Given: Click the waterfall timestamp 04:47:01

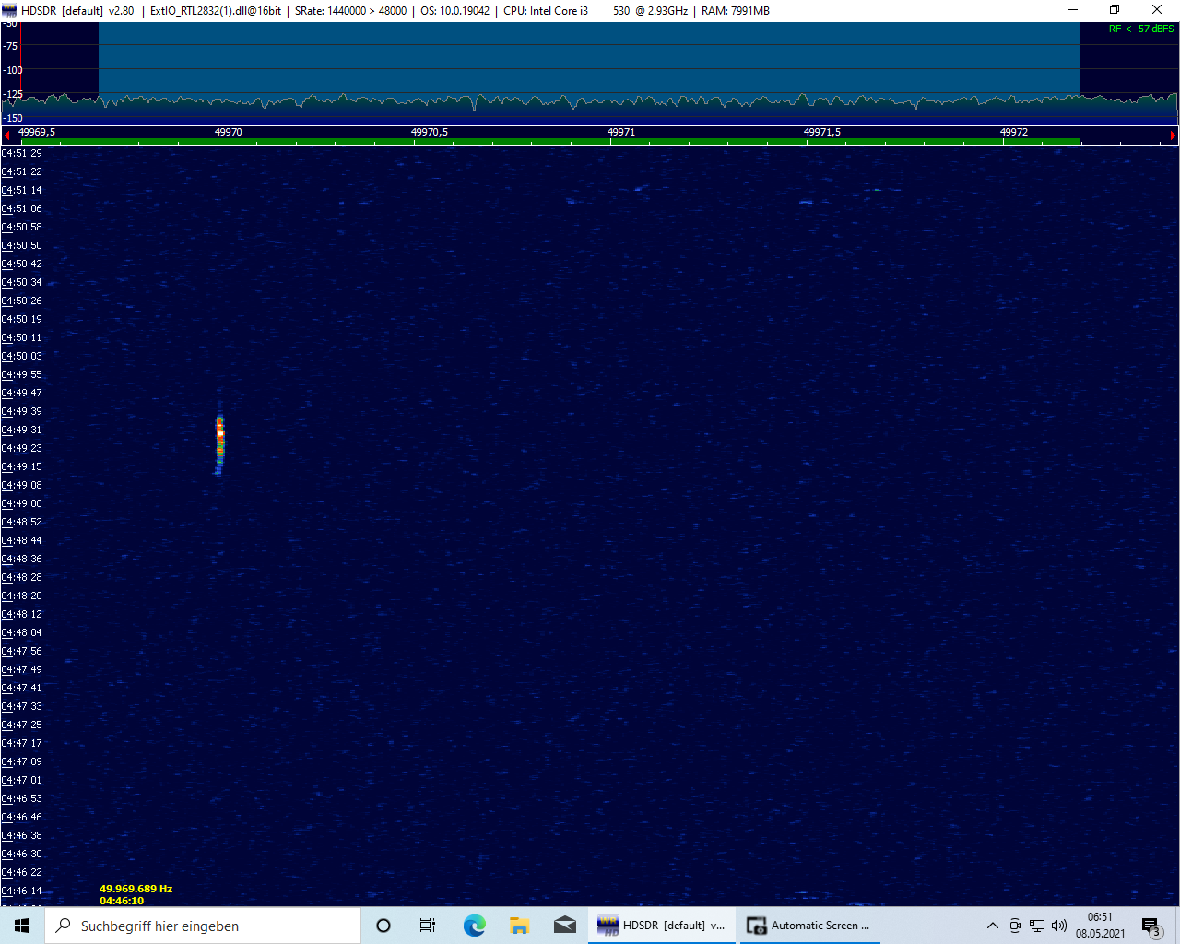Looking at the screenshot, I should click(x=21, y=780).
